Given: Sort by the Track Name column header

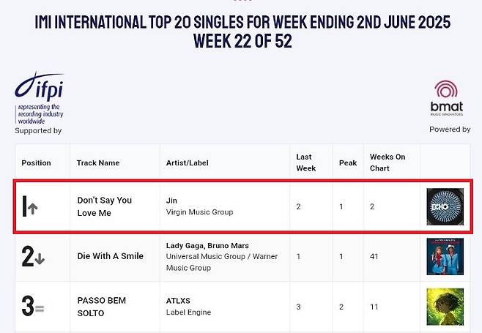Looking at the screenshot, I should coord(98,162).
